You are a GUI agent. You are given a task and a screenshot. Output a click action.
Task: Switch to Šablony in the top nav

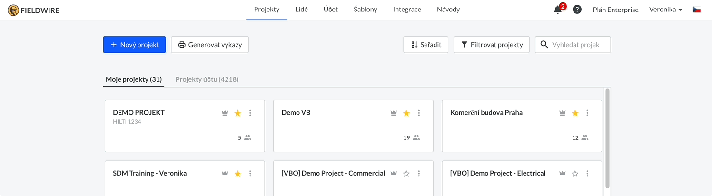point(366,10)
